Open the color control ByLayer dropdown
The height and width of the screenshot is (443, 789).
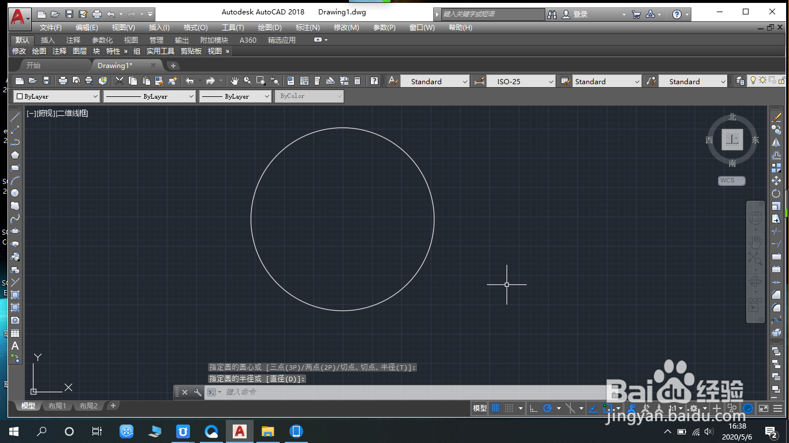tap(57, 96)
